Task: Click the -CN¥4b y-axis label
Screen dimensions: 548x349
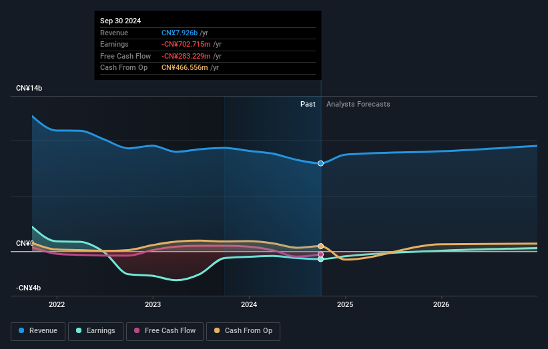Action: 28,288
